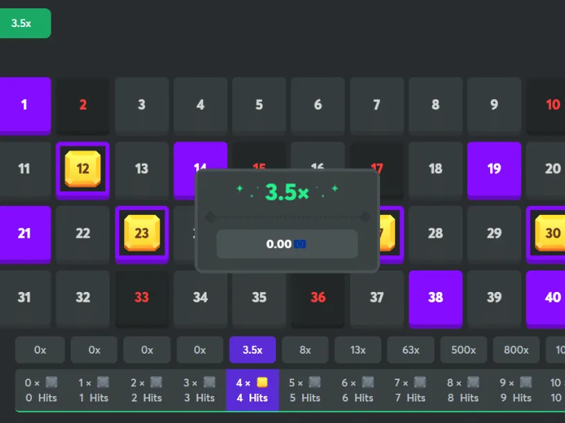Image resolution: width=565 pixels, height=423 pixels.
Task: Choose tile number 6
Action: click(x=318, y=105)
